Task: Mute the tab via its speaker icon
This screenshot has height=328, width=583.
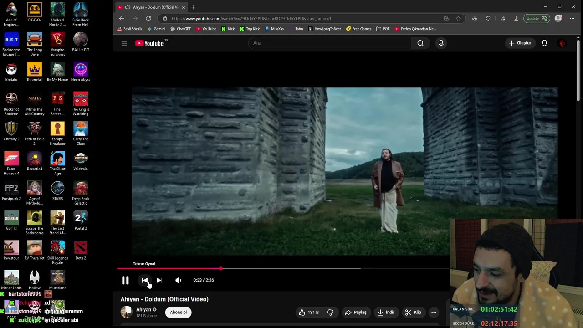Action: pyautogui.click(x=128, y=7)
